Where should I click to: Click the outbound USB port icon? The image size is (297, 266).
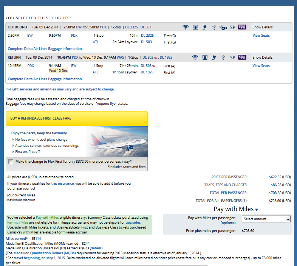click(214, 27)
